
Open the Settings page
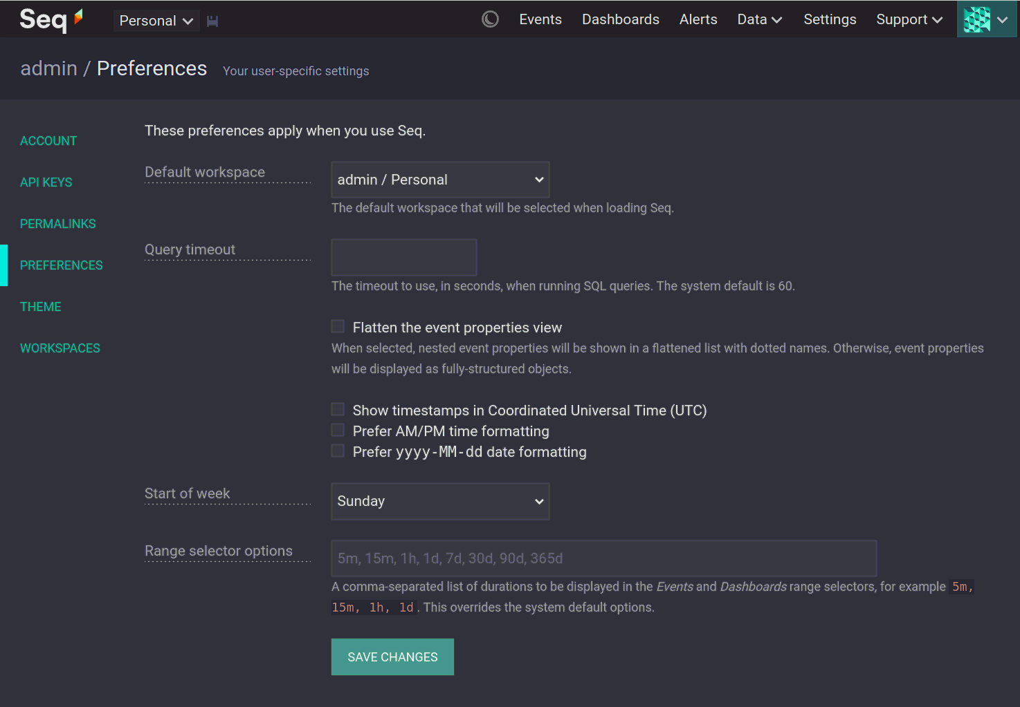click(830, 19)
